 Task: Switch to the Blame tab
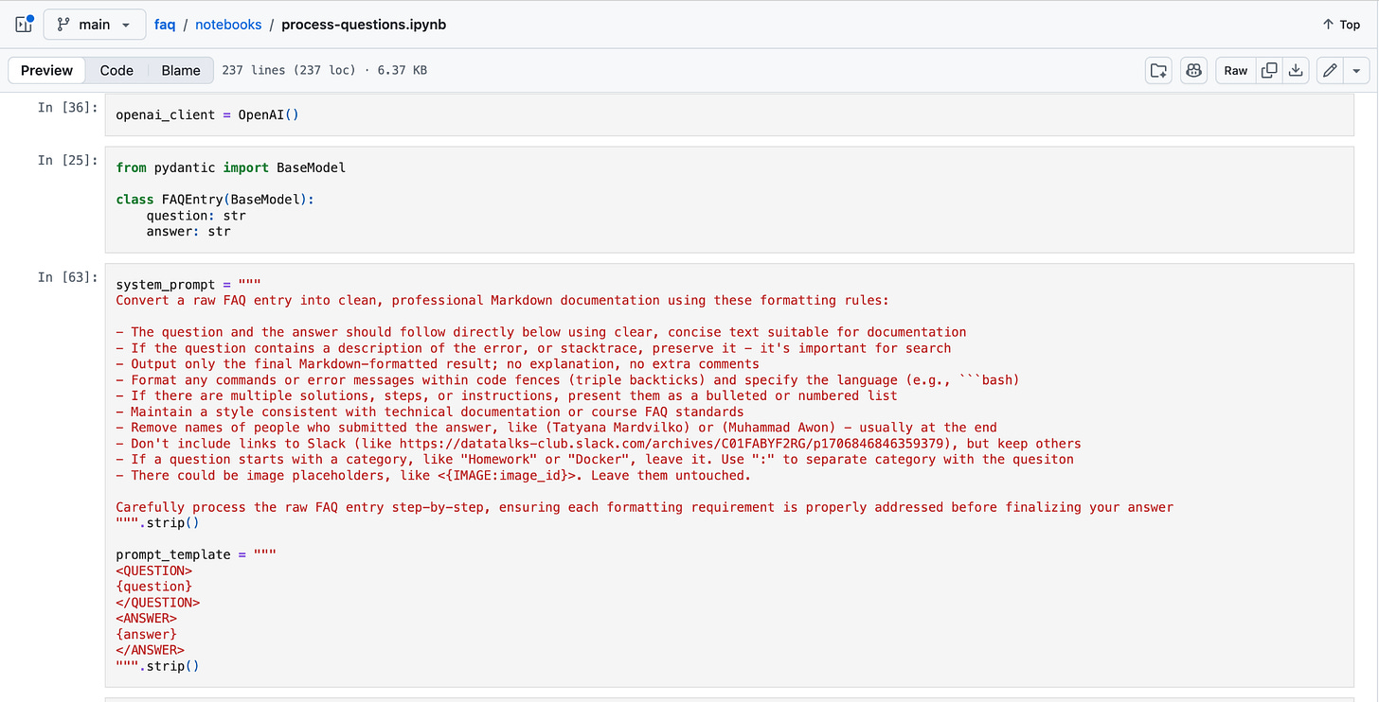(181, 70)
